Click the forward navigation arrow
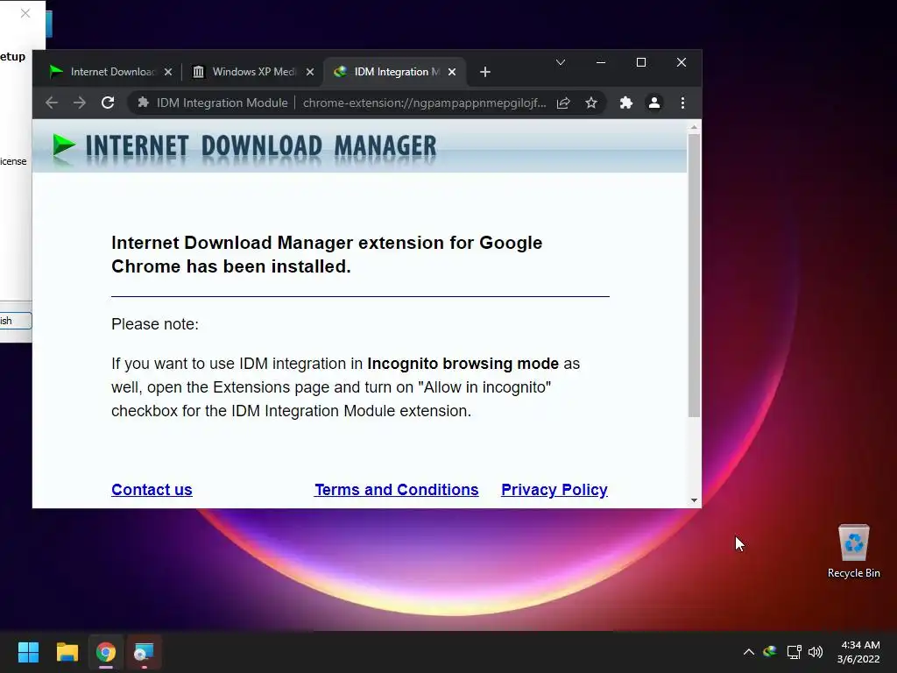 pyautogui.click(x=80, y=103)
